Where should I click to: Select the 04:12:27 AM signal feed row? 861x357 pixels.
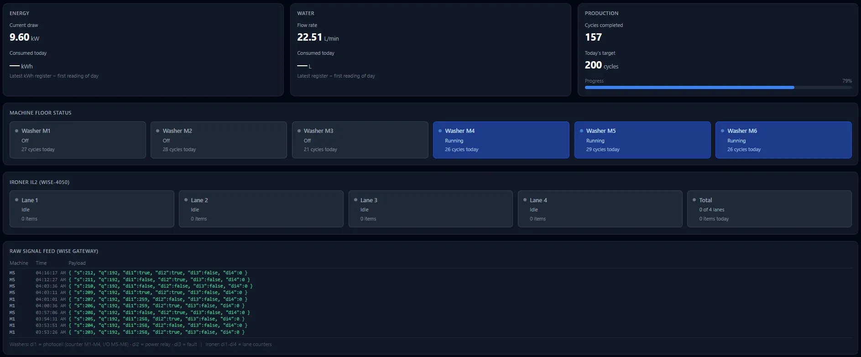pos(430,280)
